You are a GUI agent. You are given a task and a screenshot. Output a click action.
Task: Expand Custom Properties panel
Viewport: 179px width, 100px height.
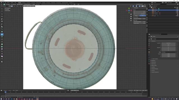pyautogui.click(x=155, y=72)
